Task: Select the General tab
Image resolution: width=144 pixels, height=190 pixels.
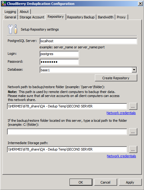Action: click(10, 17)
